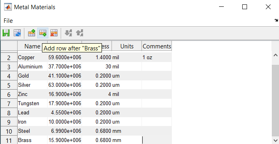Click Steel conductivity 6.9900e+006

[x=65, y=131]
